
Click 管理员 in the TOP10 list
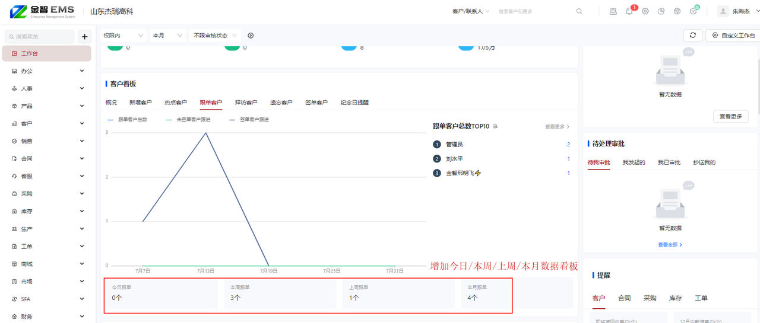[x=454, y=144]
